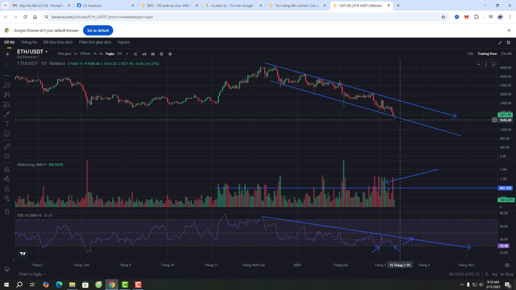The width and height of the screenshot is (516, 290).
Task: Open chart settings via the gear icon
Action: click(170, 54)
